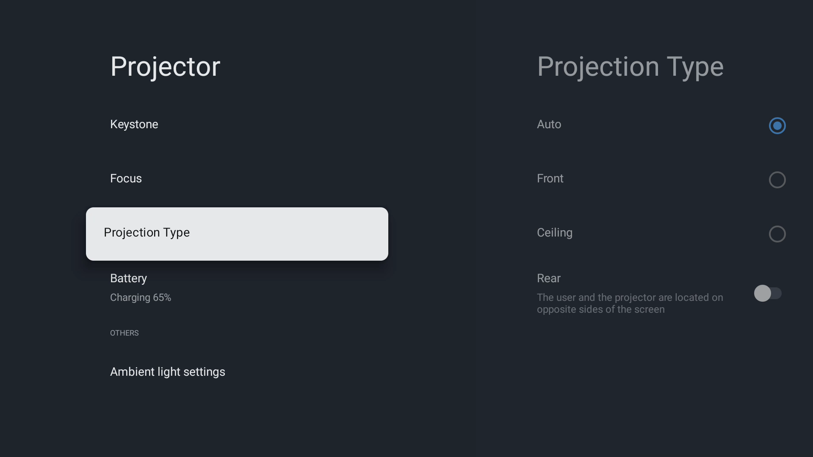813x457 pixels.
Task: Open Ambient light settings
Action: coord(168,372)
